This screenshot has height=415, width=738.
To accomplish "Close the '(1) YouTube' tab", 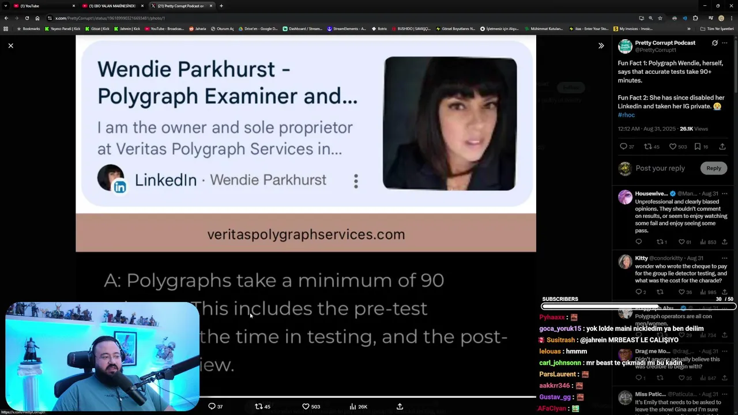I will point(73,6).
